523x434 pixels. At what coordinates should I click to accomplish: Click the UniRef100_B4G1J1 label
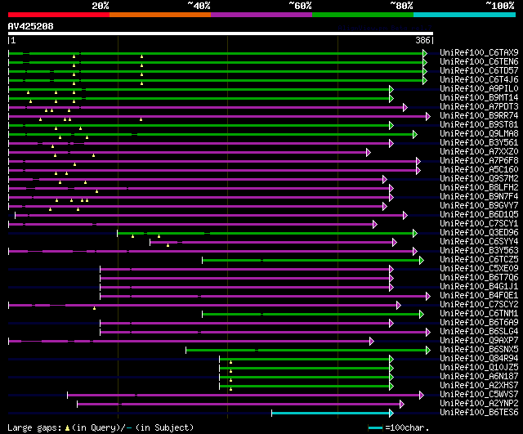(x=479, y=287)
